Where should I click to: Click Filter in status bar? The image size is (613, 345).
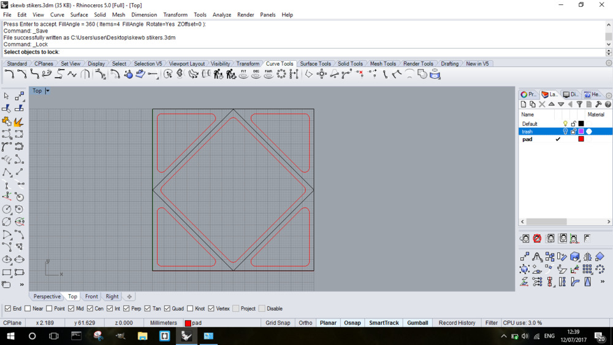point(492,323)
